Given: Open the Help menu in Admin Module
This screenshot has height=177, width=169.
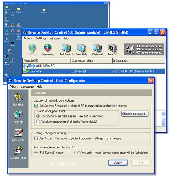Looking at the screenshot, I should coord(66,38).
